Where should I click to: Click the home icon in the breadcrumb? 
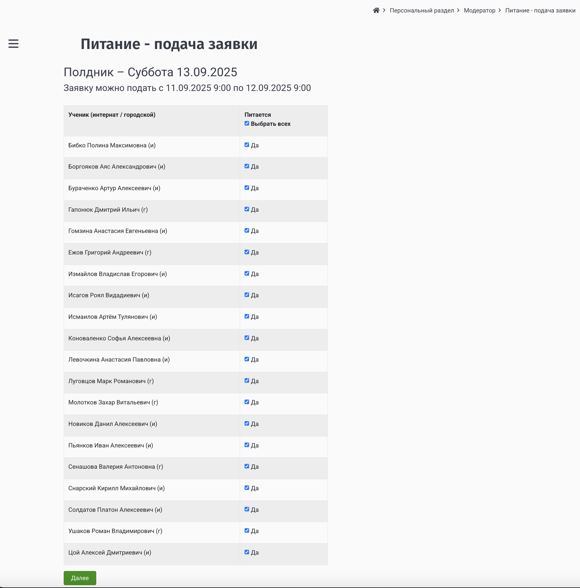point(376,10)
